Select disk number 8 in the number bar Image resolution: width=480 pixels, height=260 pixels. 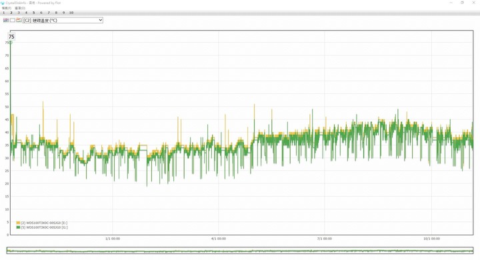point(56,13)
